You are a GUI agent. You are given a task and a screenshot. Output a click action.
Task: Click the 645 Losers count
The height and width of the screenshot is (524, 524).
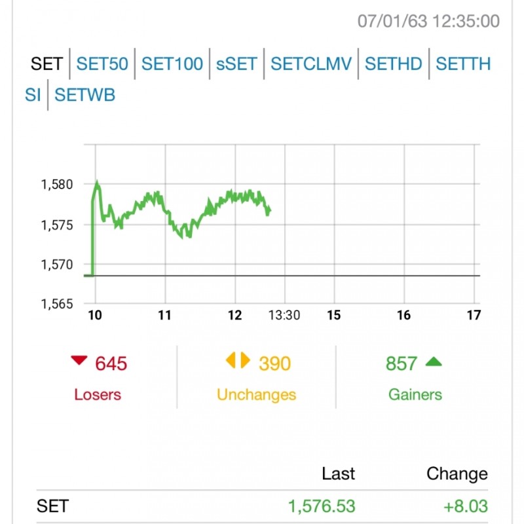click(x=111, y=364)
